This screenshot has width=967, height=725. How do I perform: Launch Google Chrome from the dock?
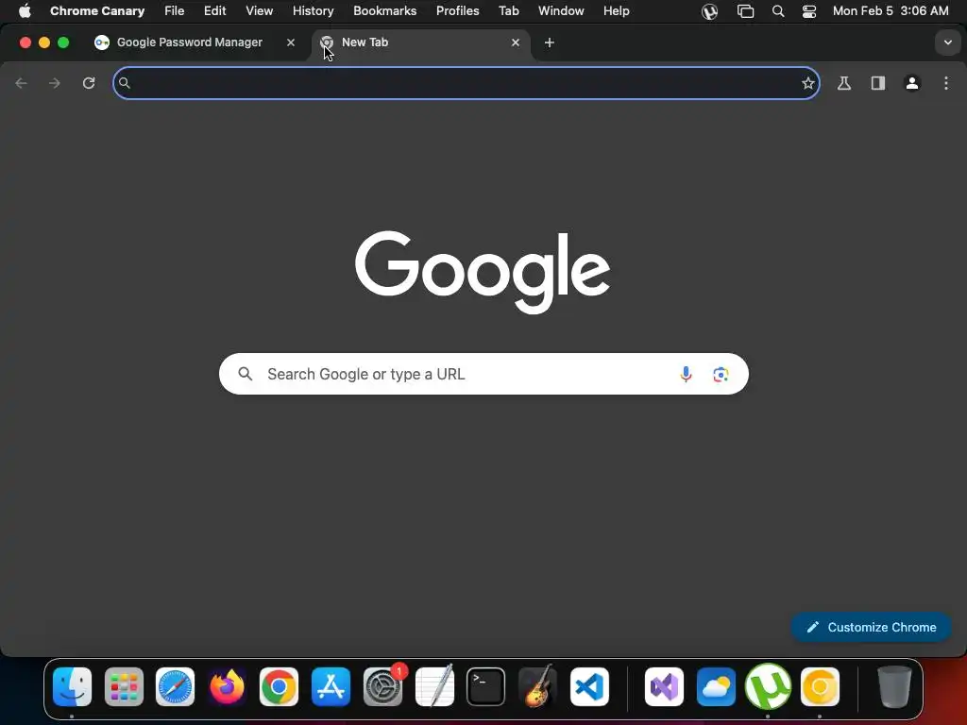coord(279,686)
